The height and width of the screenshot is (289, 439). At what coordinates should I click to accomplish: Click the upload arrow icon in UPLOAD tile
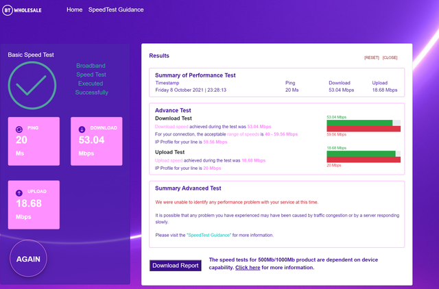point(19,193)
